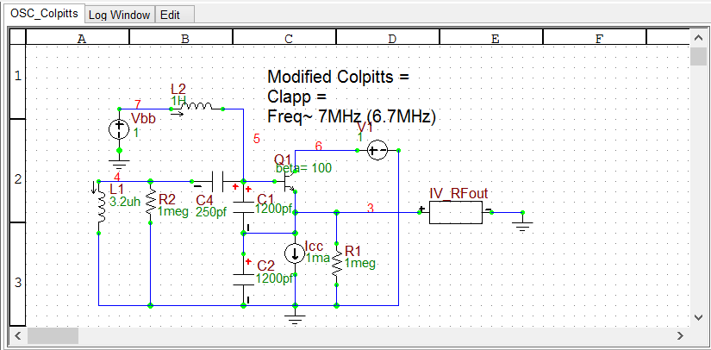711x350 pixels.
Task: Click the 1200pf value of C1
Action: pyautogui.click(x=274, y=209)
